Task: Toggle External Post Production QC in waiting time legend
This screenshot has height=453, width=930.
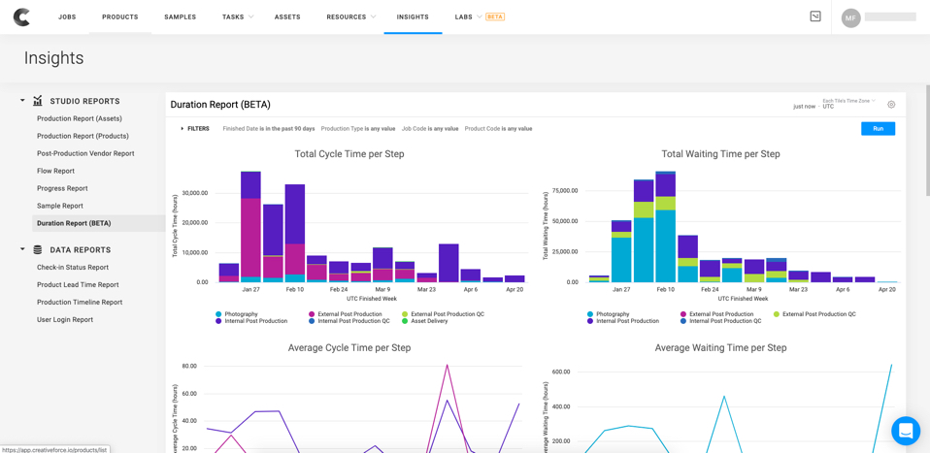Action: [x=818, y=314]
